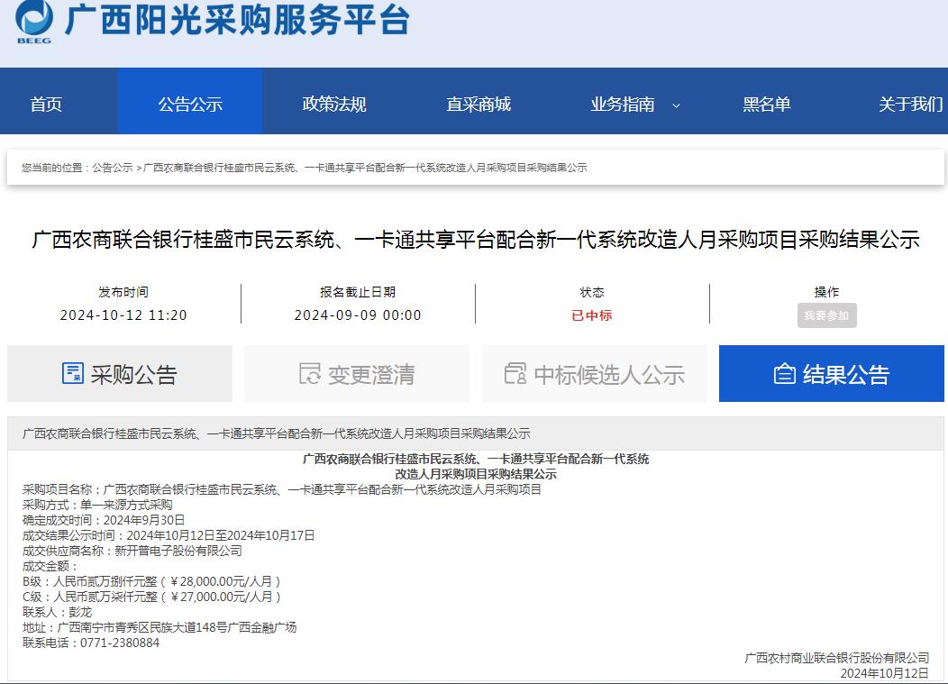
Task: Click the 确定成交时间 2024年9月30日 line
Action: [104, 520]
